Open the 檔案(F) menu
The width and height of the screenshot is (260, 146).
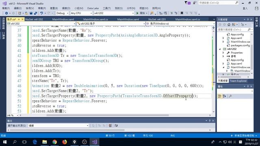[6, 8]
